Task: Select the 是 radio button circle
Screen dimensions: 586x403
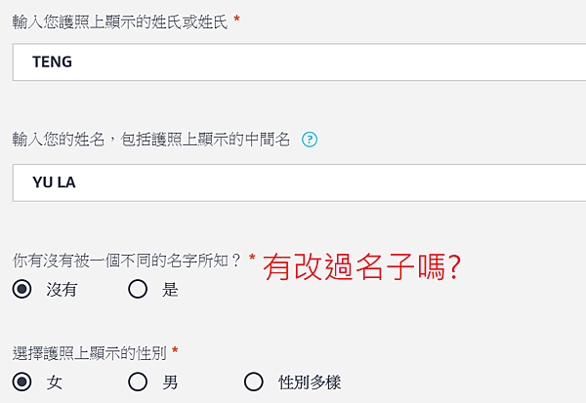Action: tap(138, 289)
